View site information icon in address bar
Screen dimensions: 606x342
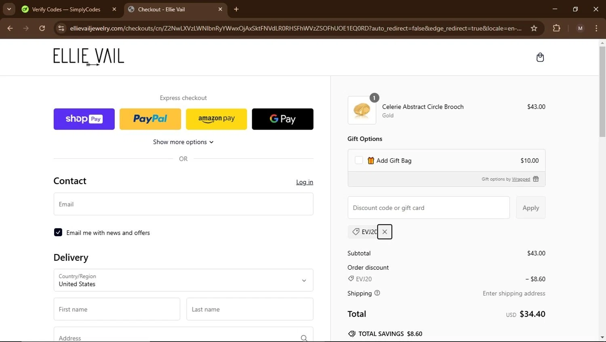tap(61, 28)
